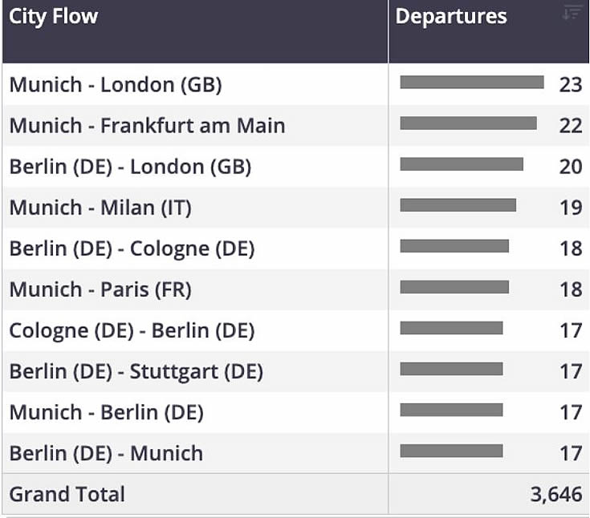Select the Munich - Berlin (DE) row
This screenshot has height=518, width=590.
point(295,412)
